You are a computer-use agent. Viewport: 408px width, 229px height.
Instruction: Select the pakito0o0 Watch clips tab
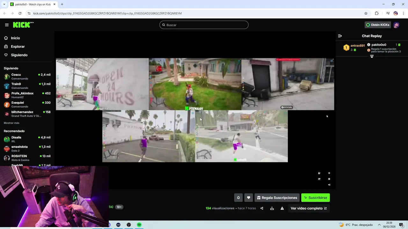(33, 4)
